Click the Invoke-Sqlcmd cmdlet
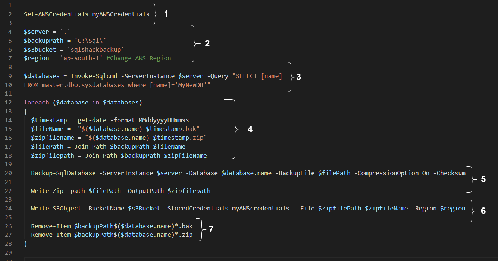The image size is (498, 261). (x=94, y=76)
